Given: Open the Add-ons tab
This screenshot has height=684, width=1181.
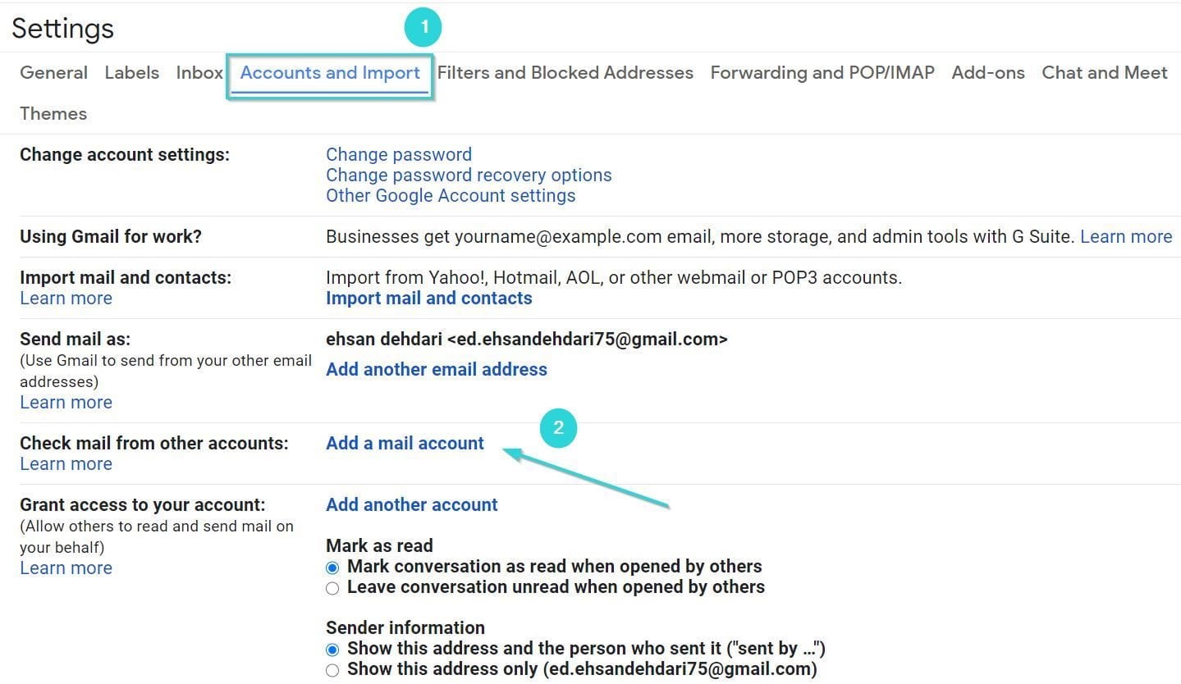Looking at the screenshot, I should tap(987, 73).
